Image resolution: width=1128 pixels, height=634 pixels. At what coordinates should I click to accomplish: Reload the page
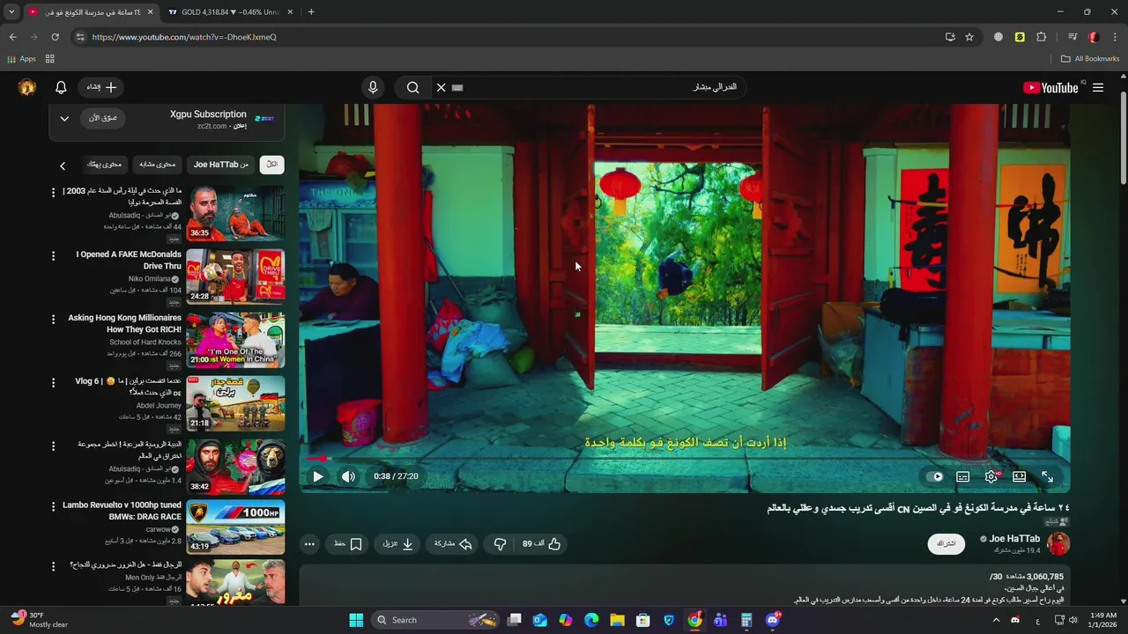[55, 37]
